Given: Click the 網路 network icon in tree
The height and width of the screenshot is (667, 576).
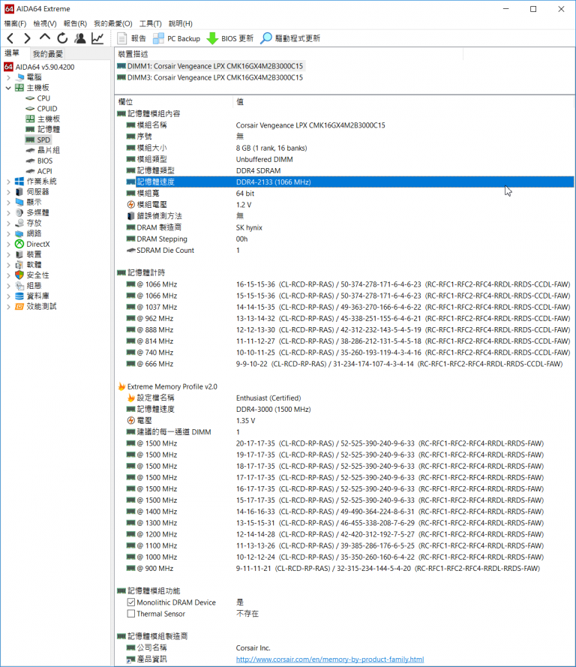Looking at the screenshot, I should click(x=19, y=233).
